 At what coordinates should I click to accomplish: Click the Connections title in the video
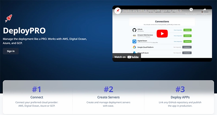pos(162,22)
